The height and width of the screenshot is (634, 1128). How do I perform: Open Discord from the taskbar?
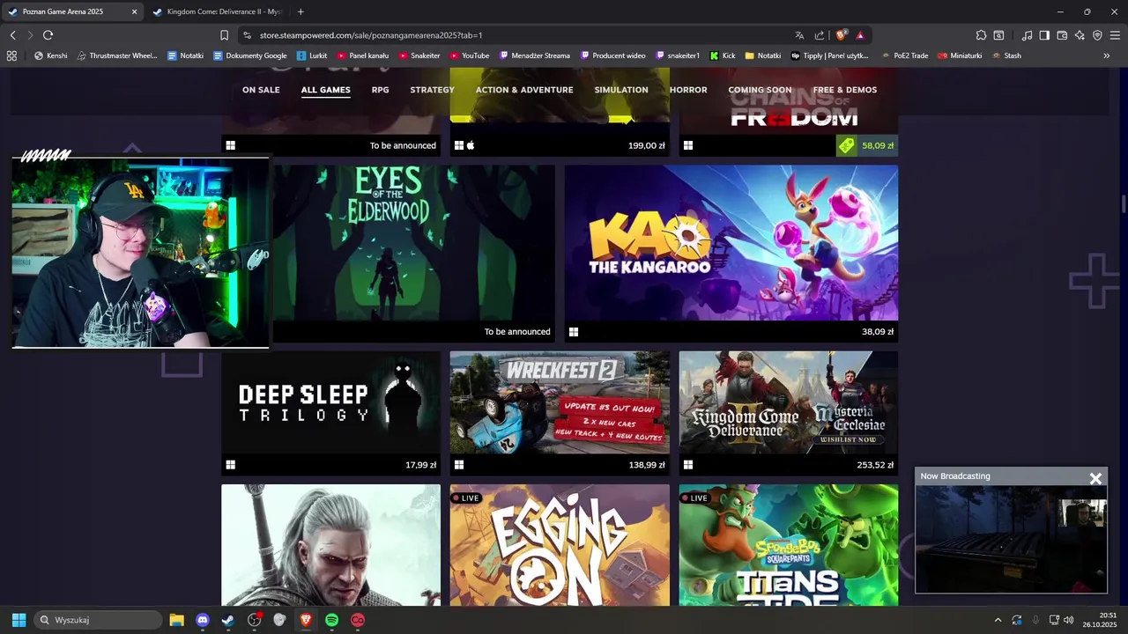click(203, 620)
